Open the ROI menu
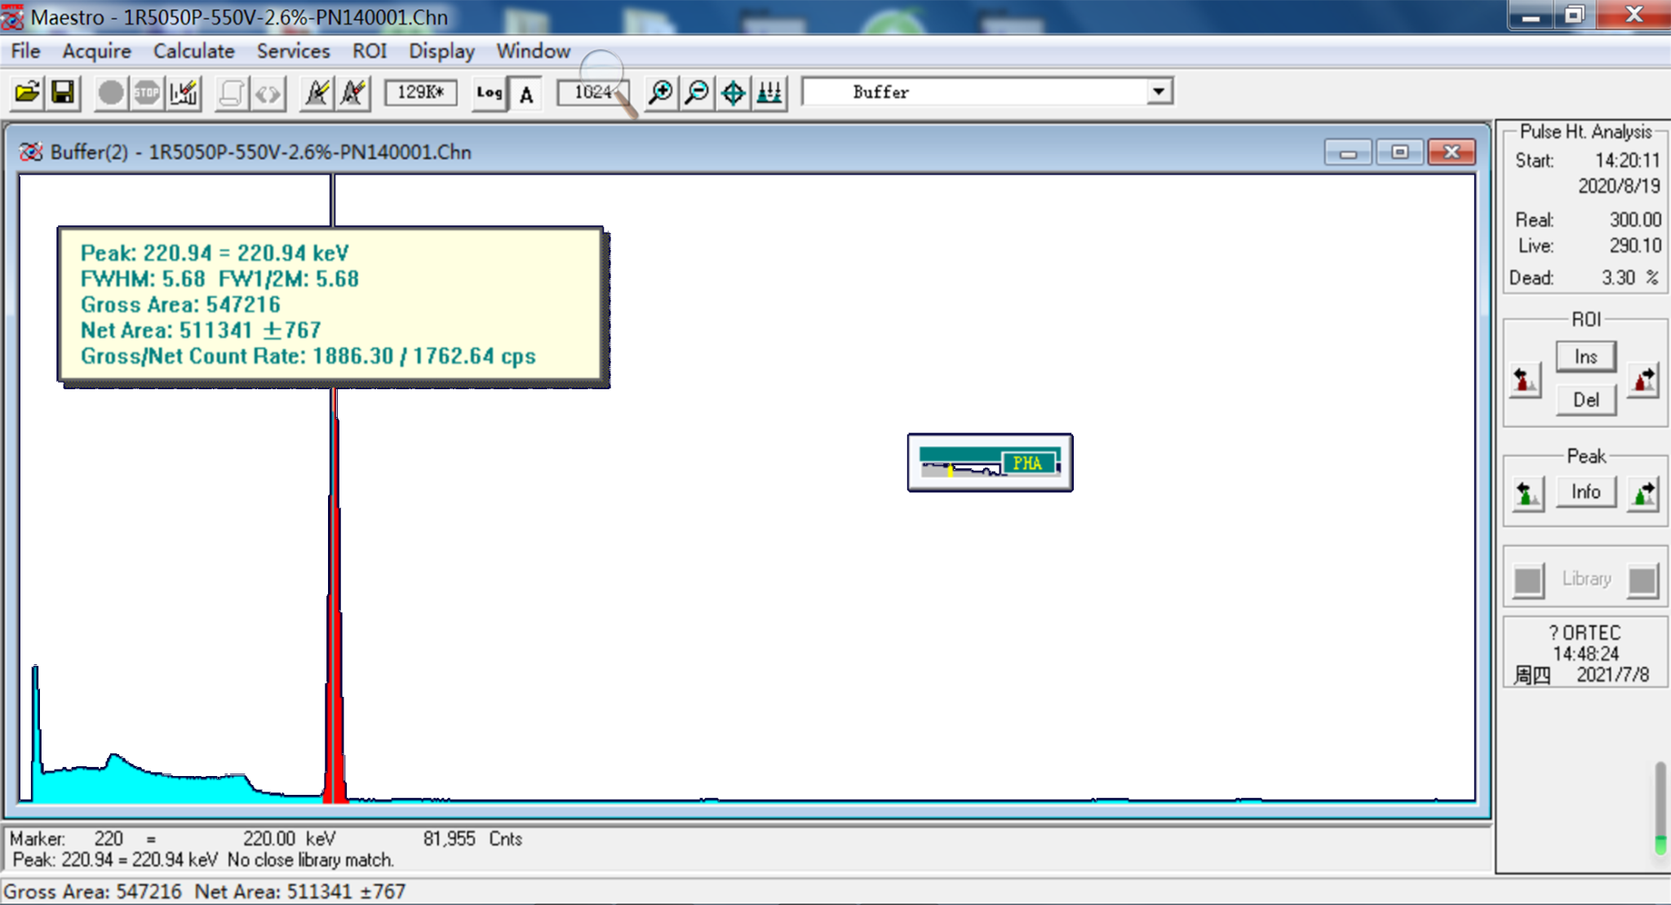Viewport: 1671px width, 905px height. coord(370,51)
